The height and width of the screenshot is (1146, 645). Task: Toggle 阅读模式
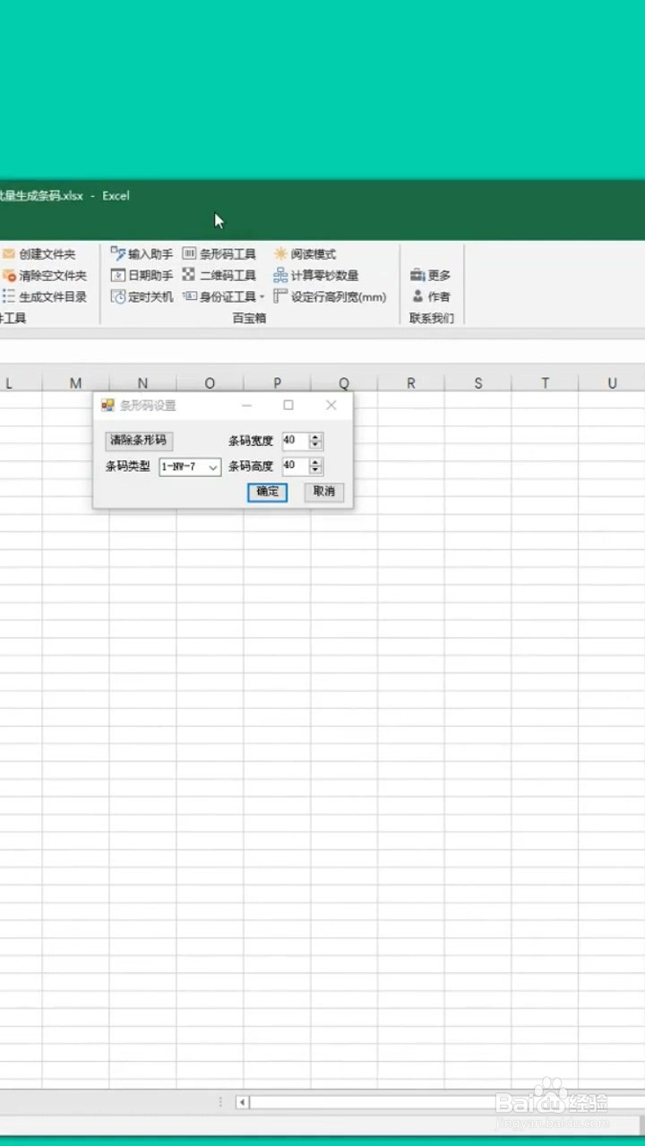click(x=305, y=254)
